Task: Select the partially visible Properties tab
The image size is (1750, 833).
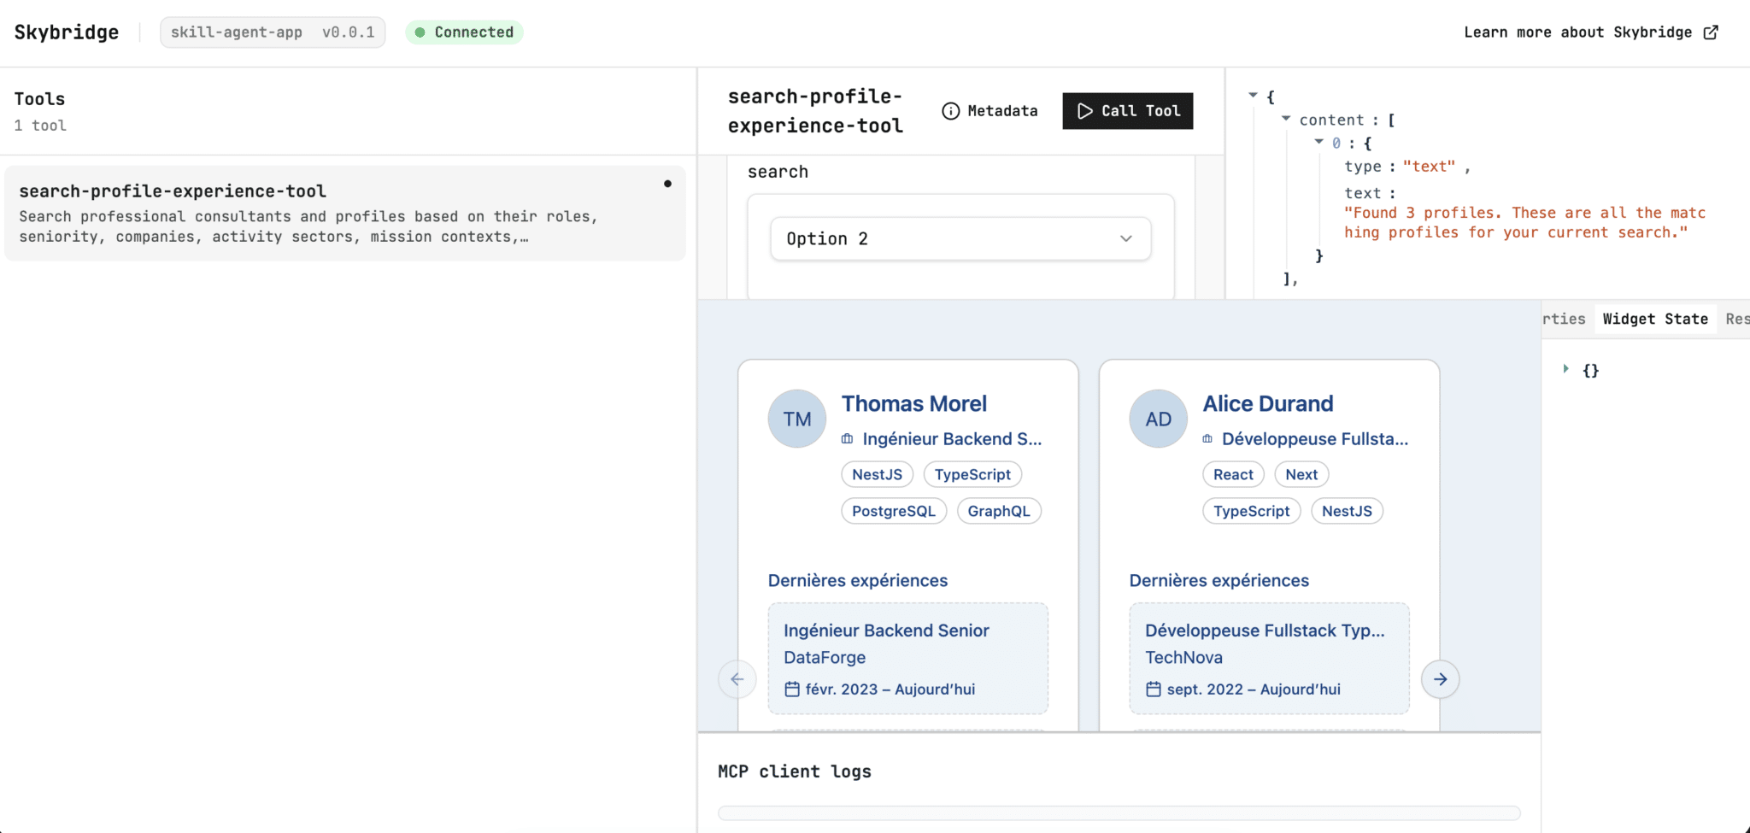Action: pos(1563,319)
